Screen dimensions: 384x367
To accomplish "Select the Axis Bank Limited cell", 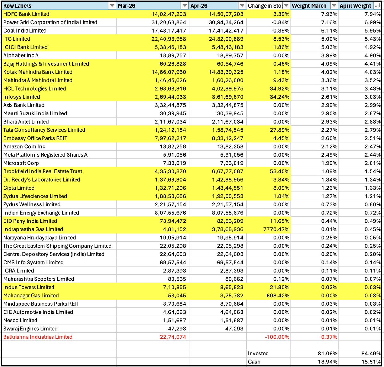I will coord(59,105).
